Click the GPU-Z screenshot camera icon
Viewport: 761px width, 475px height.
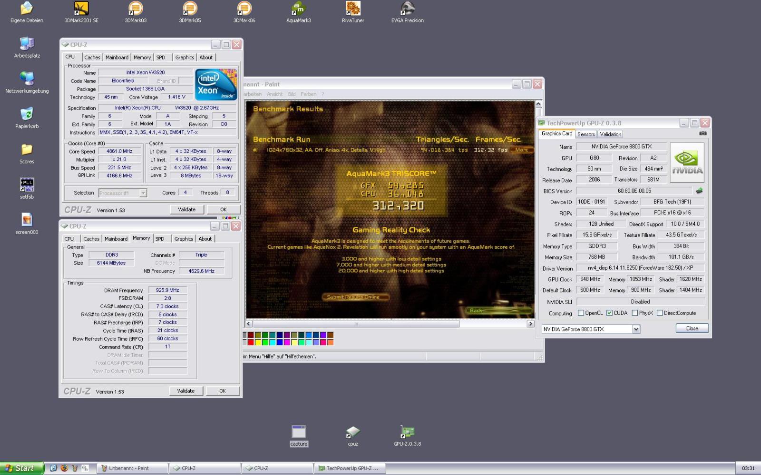tap(702, 133)
